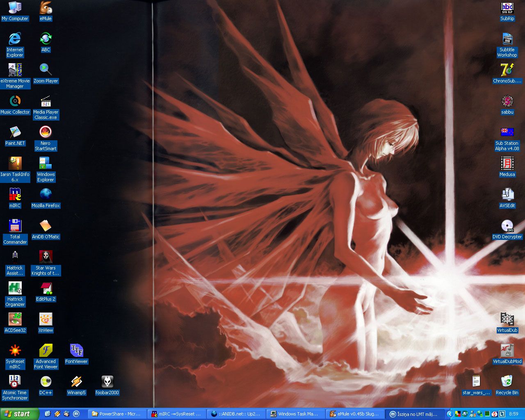Image resolution: width=525 pixels, height=420 pixels.
Task: Click the Maxthon quick launch icon
Action: coord(76,414)
